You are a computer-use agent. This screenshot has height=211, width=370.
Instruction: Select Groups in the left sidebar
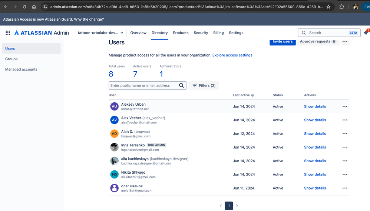pyautogui.click(x=11, y=59)
